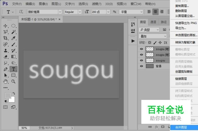Screen dimensions: 198x131
Task: Select the Polygonal Lasso tool
Action: (x=5, y=32)
